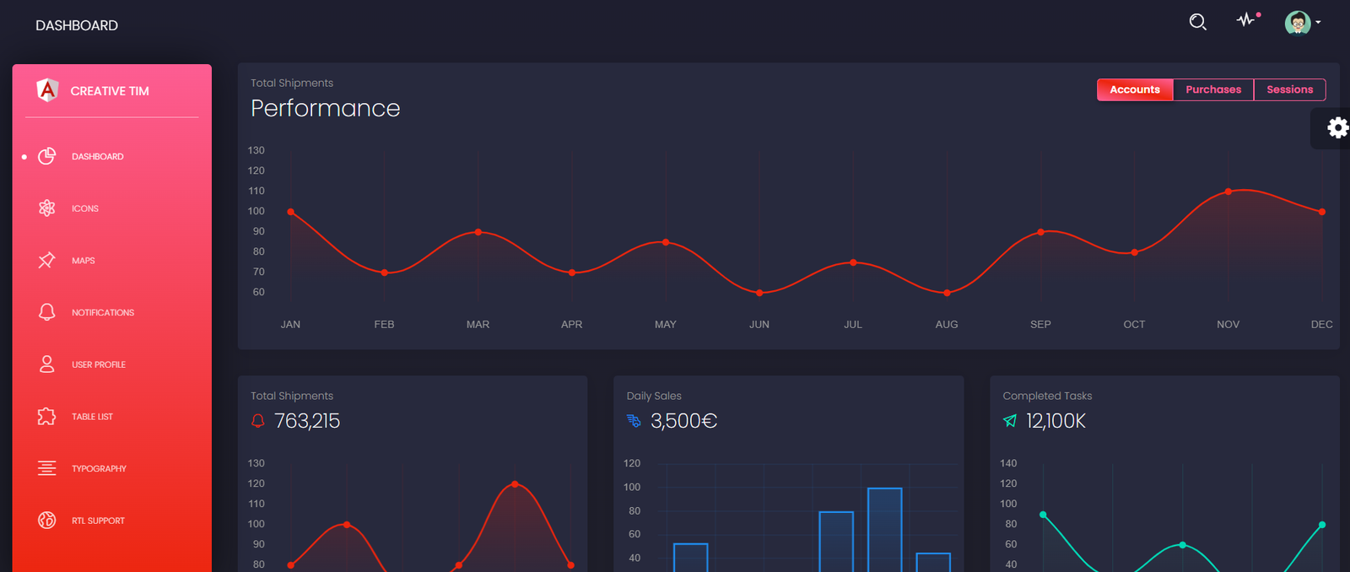The image size is (1350, 572).
Task: Click the 3,500€ daily sales value
Action: pyautogui.click(x=683, y=421)
